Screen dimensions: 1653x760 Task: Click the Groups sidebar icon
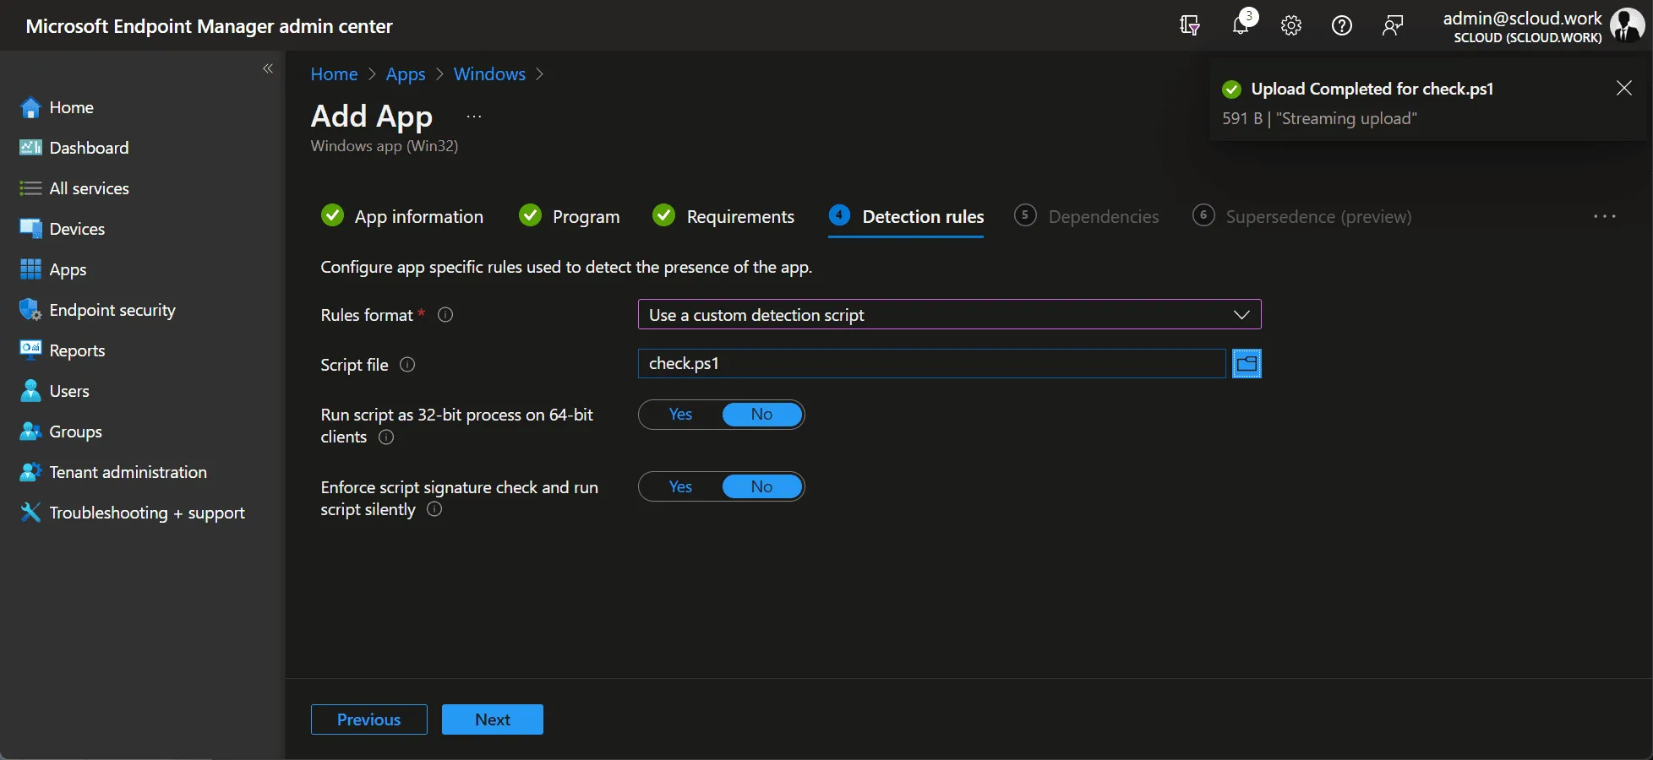30,432
